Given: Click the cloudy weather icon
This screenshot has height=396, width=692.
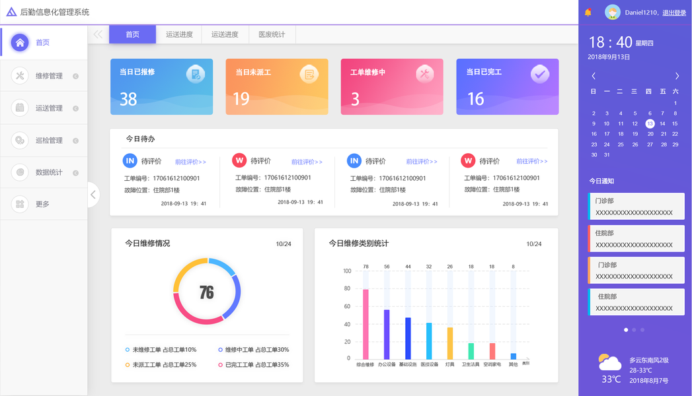Looking at the screenshot, I should pos(609,362).
